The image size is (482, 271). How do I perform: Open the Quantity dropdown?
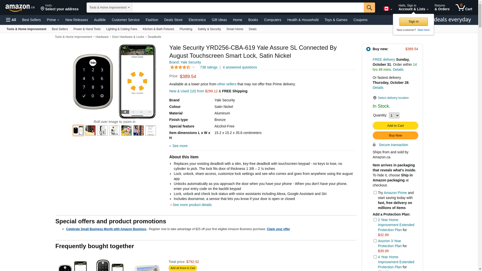click(394, 115)
